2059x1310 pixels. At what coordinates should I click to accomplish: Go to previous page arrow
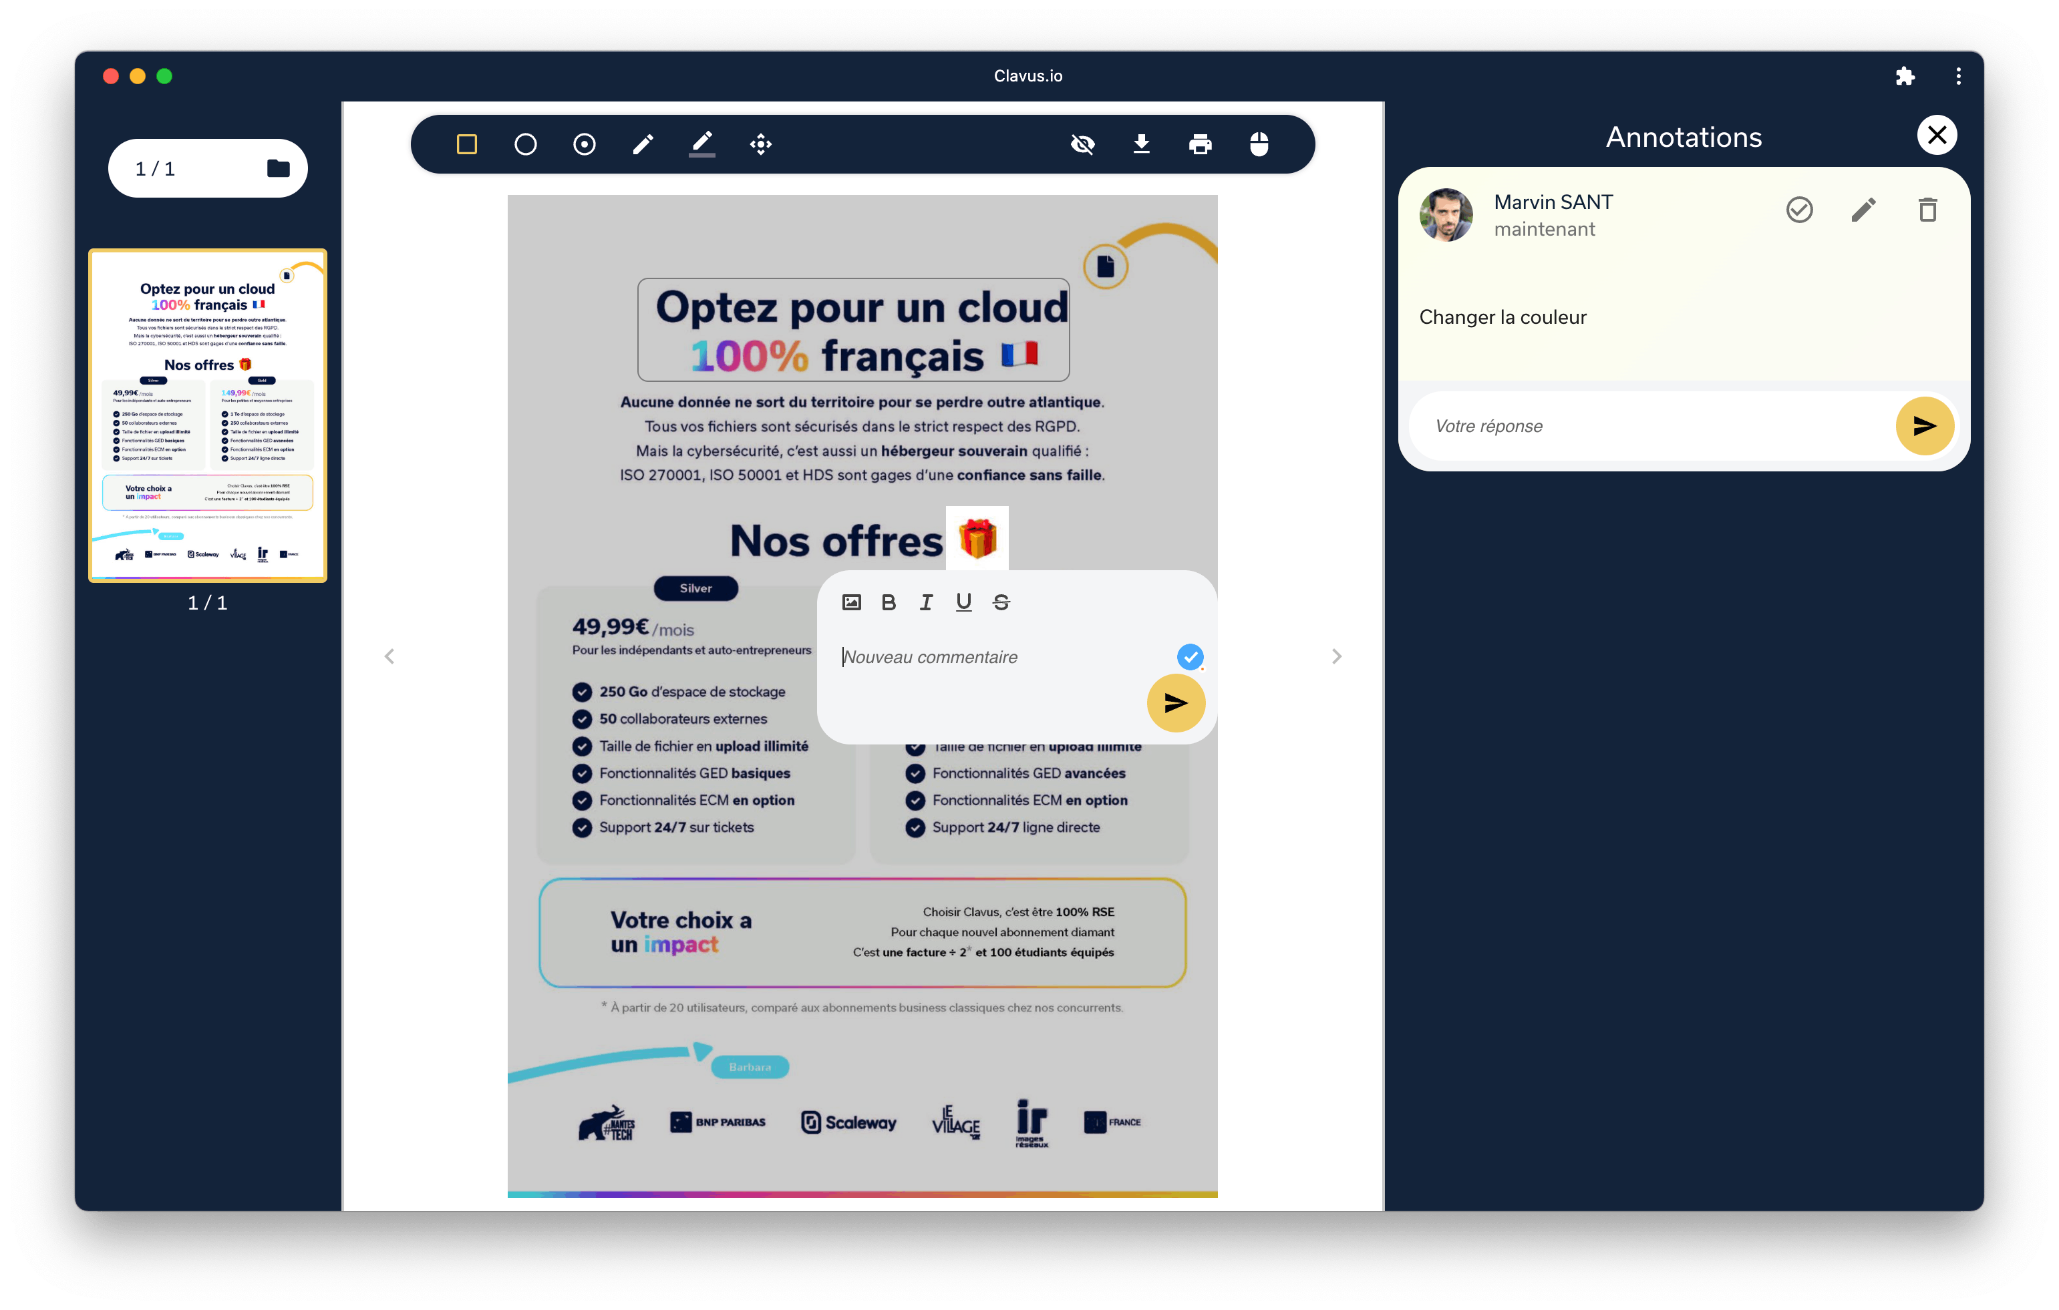(x=389, y=656)
